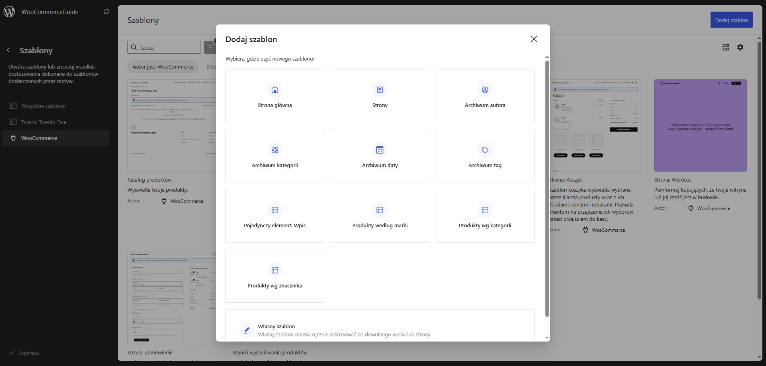Screen dimensions: 766x366
Task: Go back using the chevron beside Szablony
Action: point(8,50)
